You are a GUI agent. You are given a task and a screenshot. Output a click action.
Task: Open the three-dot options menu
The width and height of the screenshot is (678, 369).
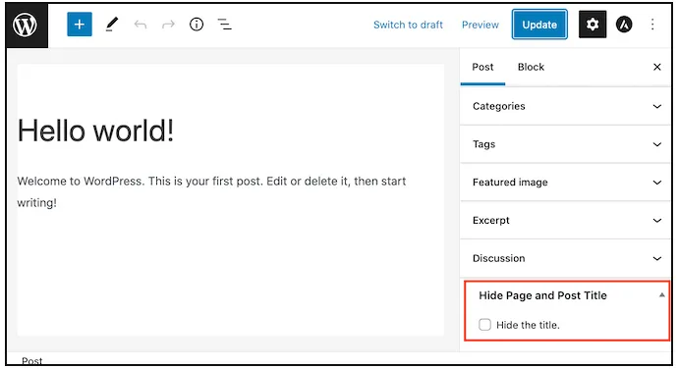[652, 25]
